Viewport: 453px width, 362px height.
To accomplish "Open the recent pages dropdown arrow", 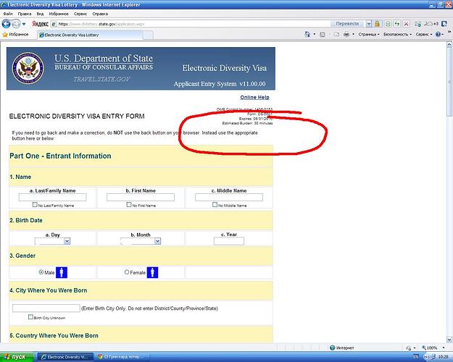I will tap(24, 24).
